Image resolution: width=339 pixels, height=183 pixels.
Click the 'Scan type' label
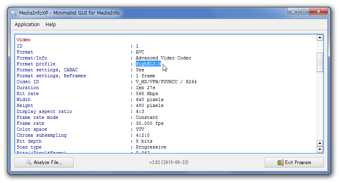(x=29, y=147)
